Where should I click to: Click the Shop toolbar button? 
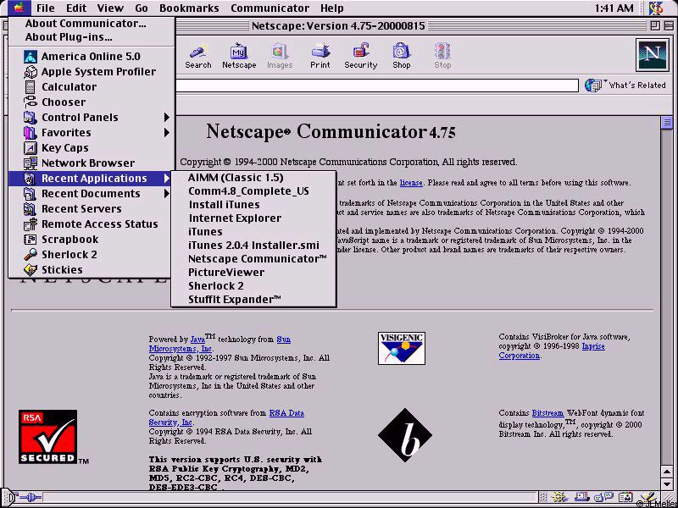[401, 56]
